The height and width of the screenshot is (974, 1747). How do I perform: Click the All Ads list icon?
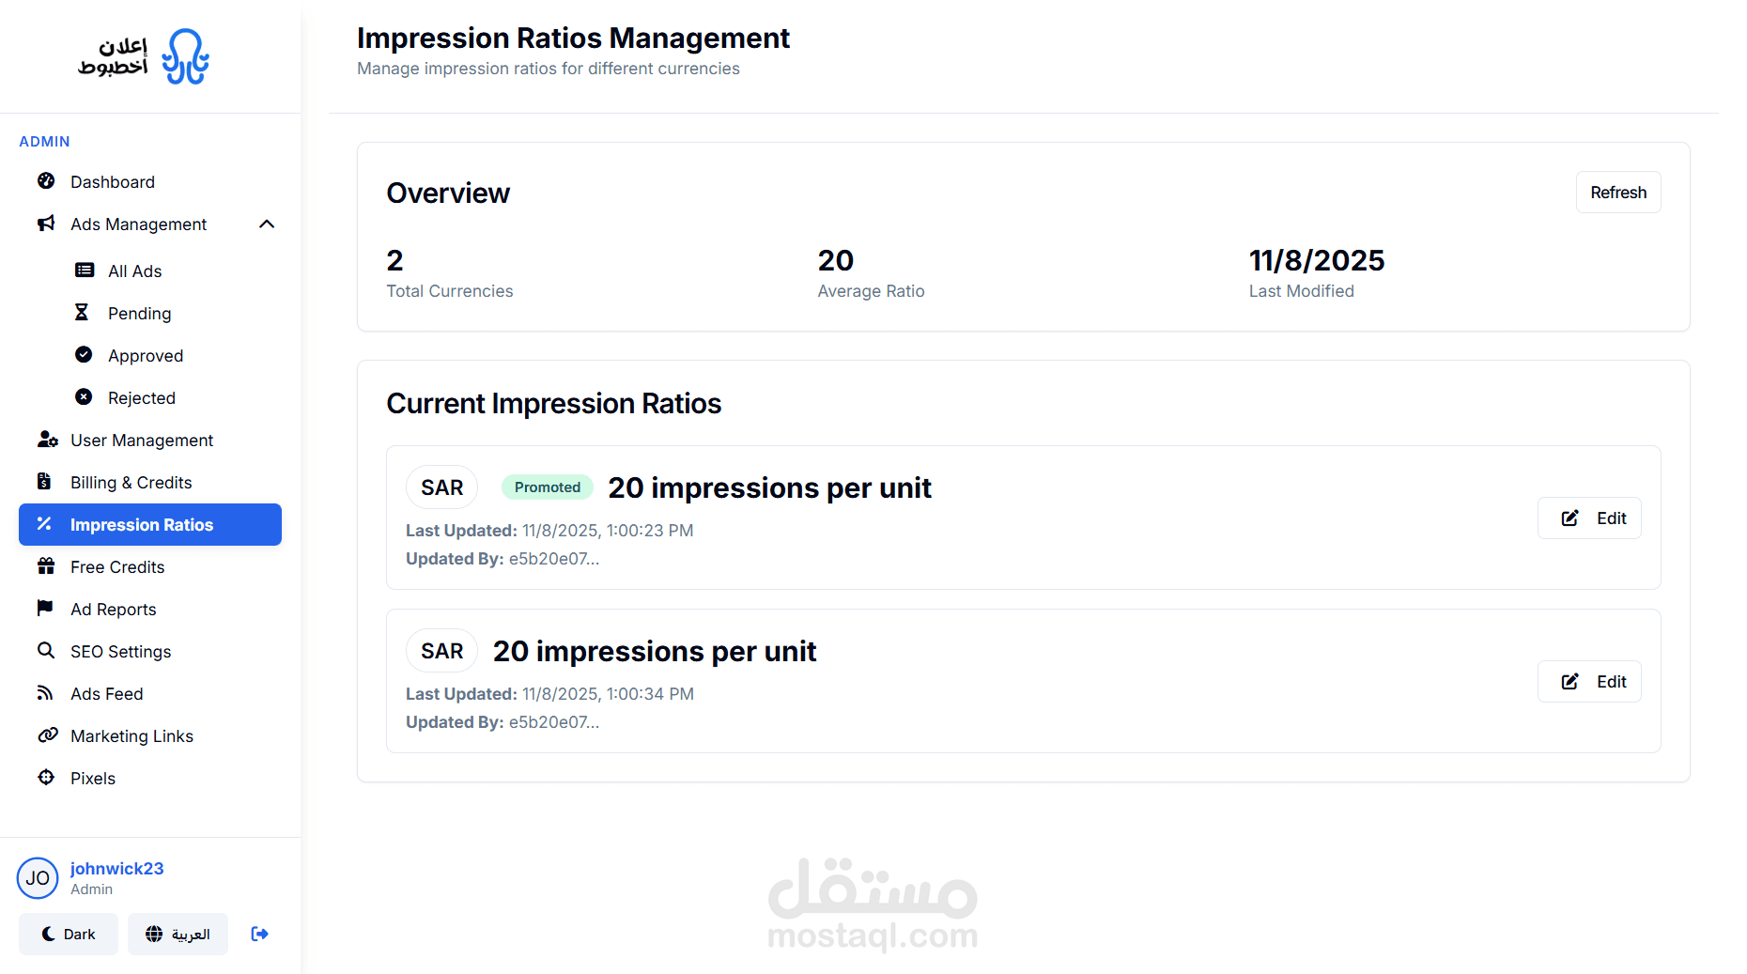pyautogui.click(x=85, y=270)
